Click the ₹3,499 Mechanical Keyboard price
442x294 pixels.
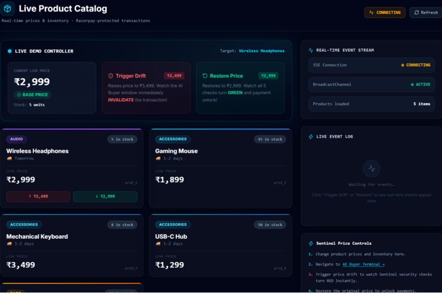[21, 265]
